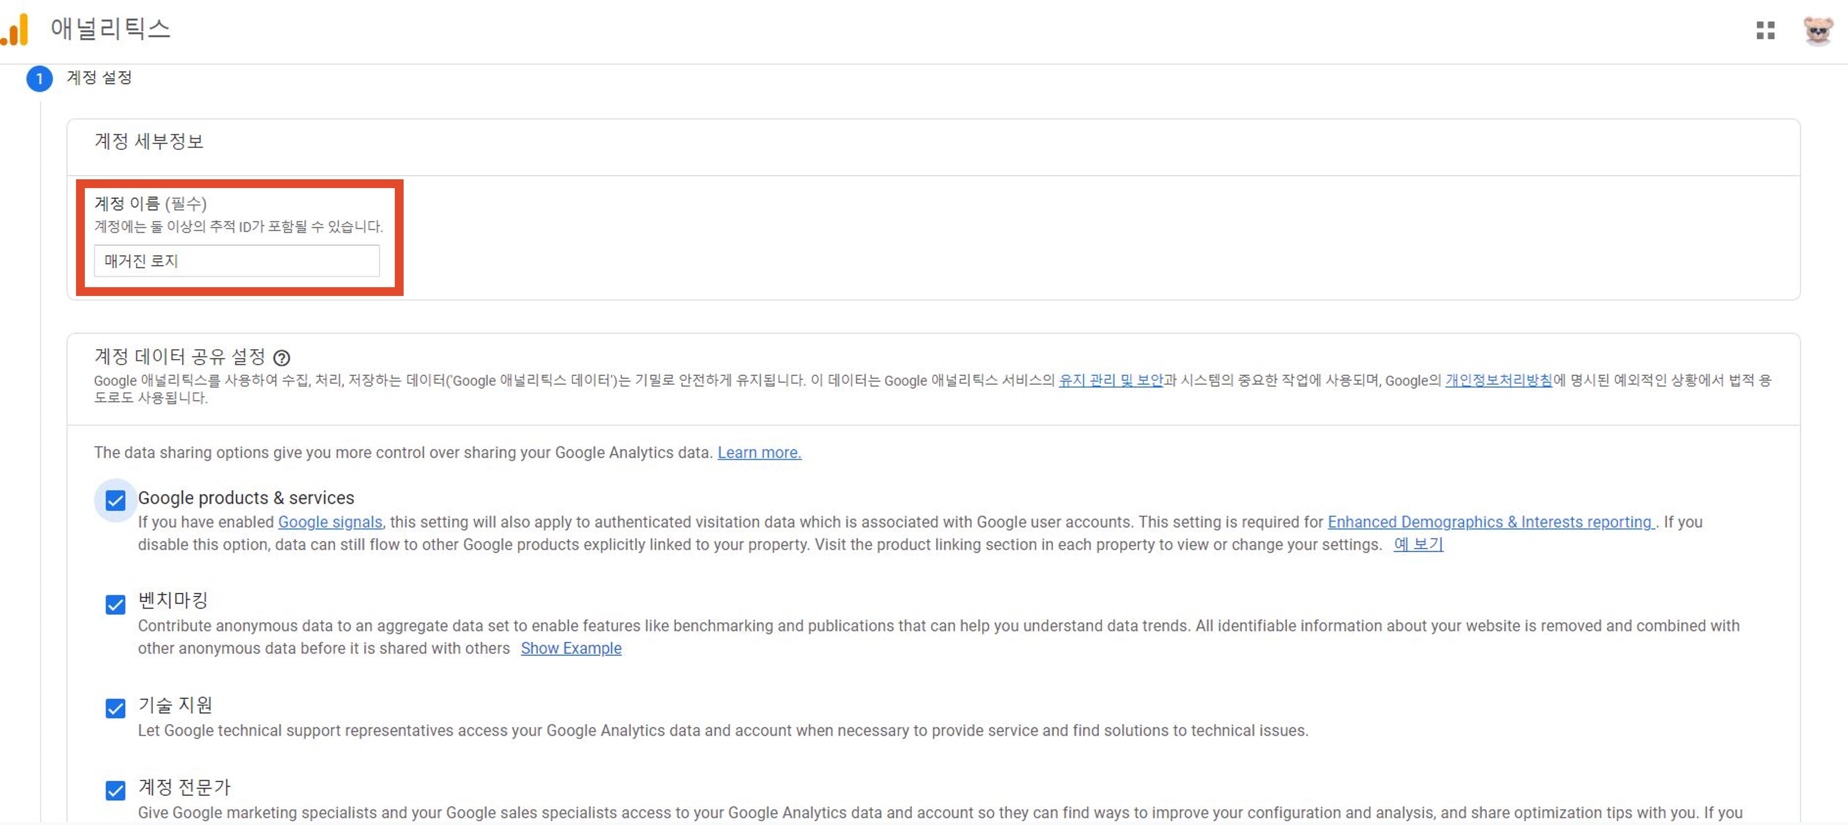This screenshot has width=1848, height=825.
Task: Open the Google apps grid icon
Action: [1766, 30]
